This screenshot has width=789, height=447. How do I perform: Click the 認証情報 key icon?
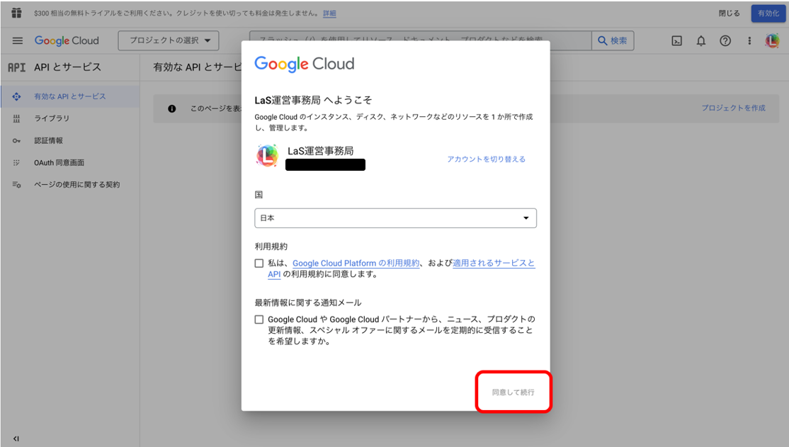[16, 140]
